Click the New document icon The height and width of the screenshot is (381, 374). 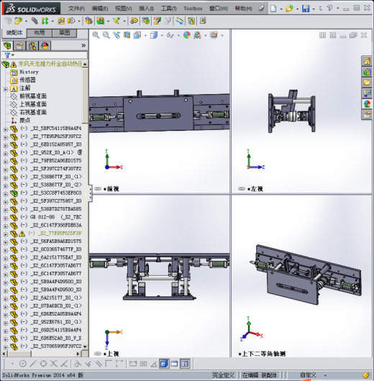coord(273,9)
